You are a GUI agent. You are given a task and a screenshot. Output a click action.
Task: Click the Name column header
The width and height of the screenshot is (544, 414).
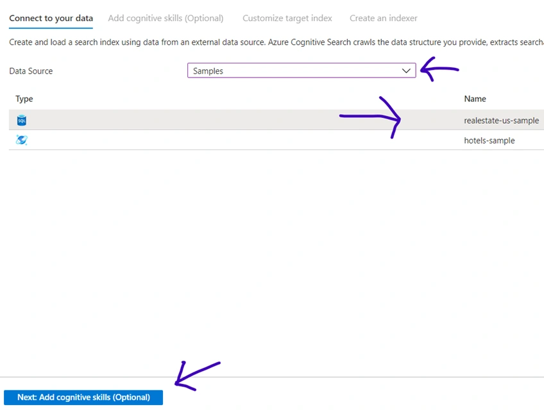[475, 99]
